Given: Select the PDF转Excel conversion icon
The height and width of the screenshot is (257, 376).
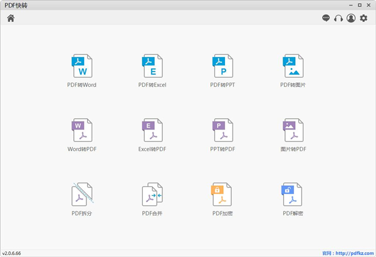Looking at the screenshot, I should [x=152, y=66].
